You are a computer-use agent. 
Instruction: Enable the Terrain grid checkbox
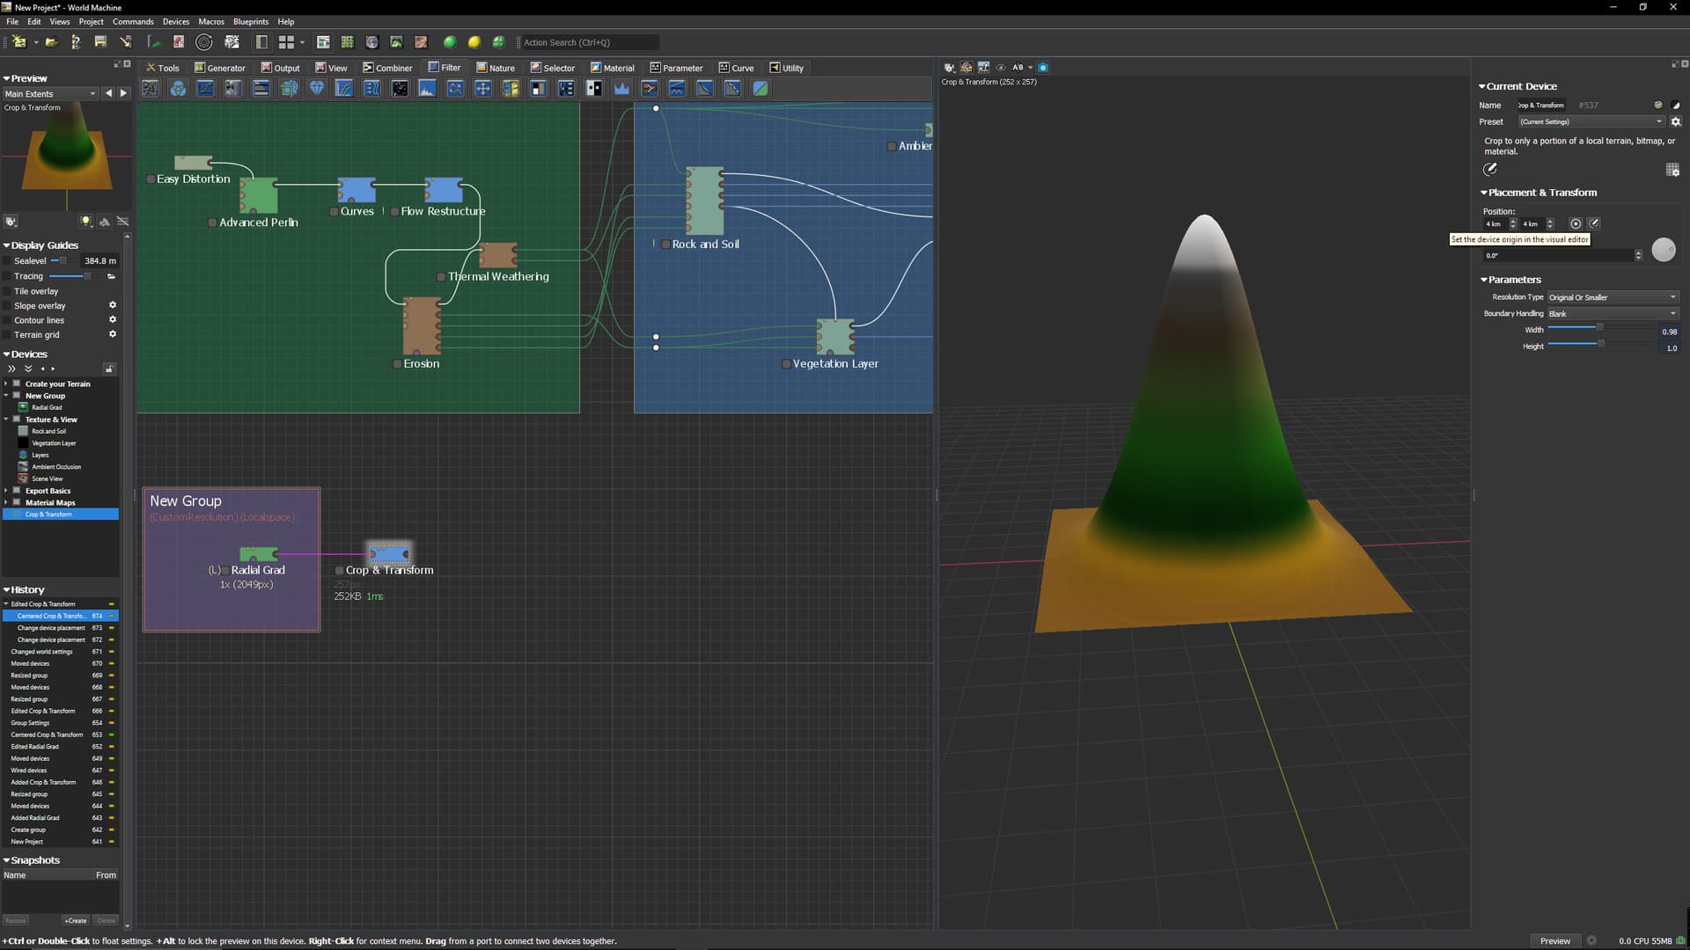tap(8, 335)
